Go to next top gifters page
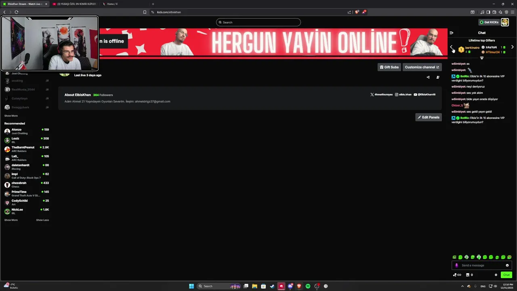 [512, 47]
